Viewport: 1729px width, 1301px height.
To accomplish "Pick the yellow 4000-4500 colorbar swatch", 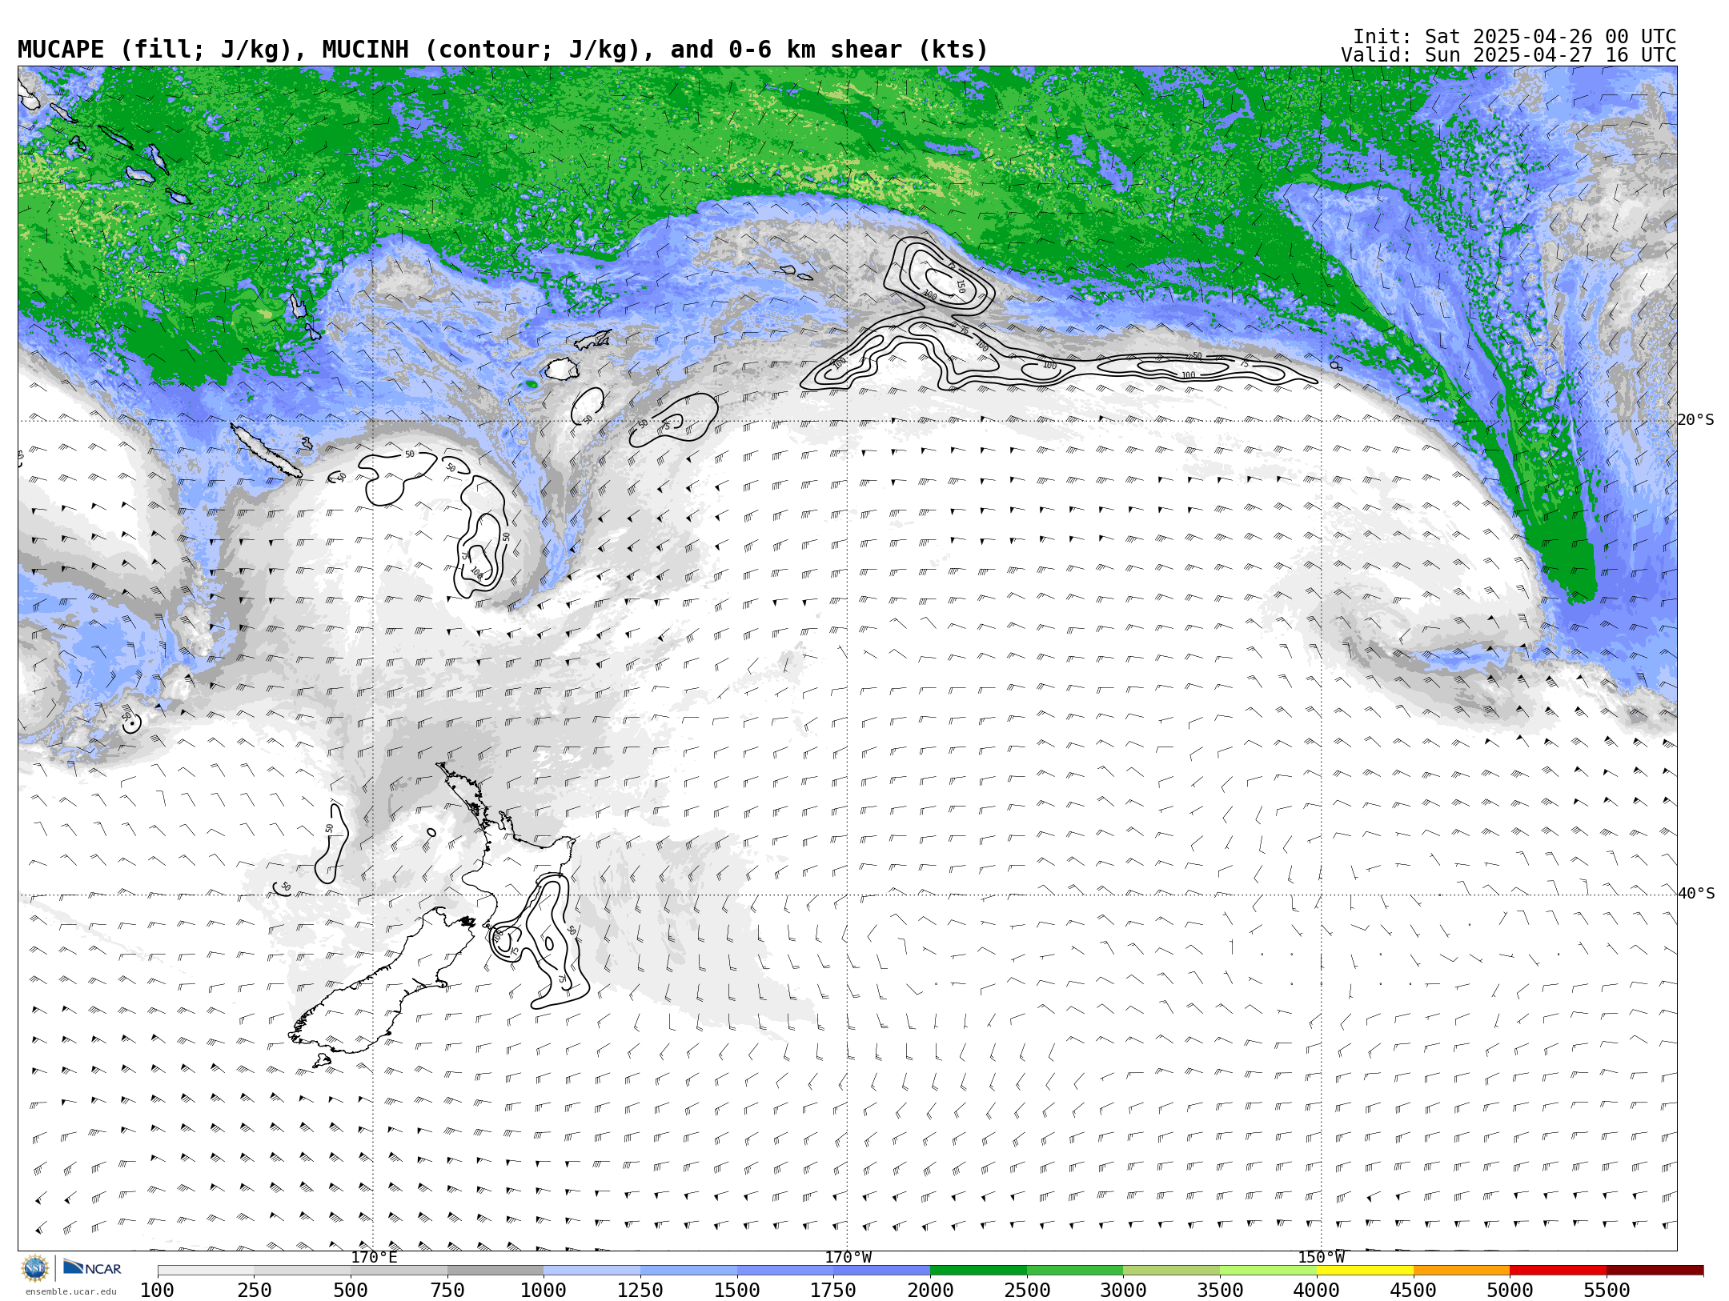I will pyautogui.click(x=1365, y=1270).
